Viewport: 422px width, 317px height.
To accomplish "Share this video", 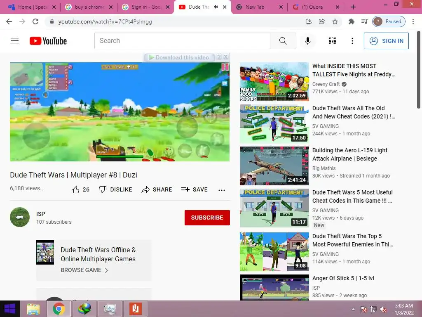I will pos(157,189).
